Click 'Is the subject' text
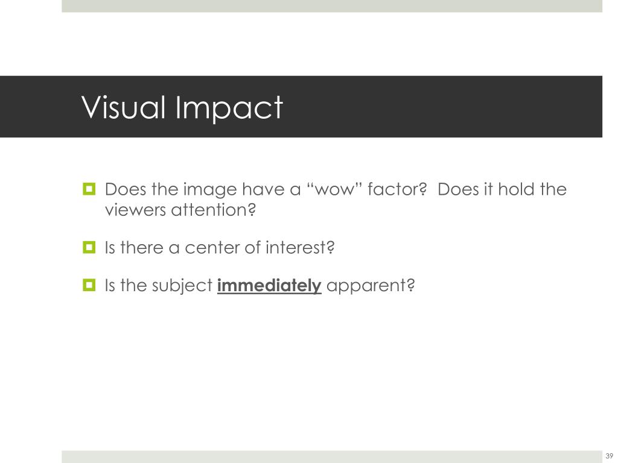Viewport: 618px width, 463px height. pos(159,286)
